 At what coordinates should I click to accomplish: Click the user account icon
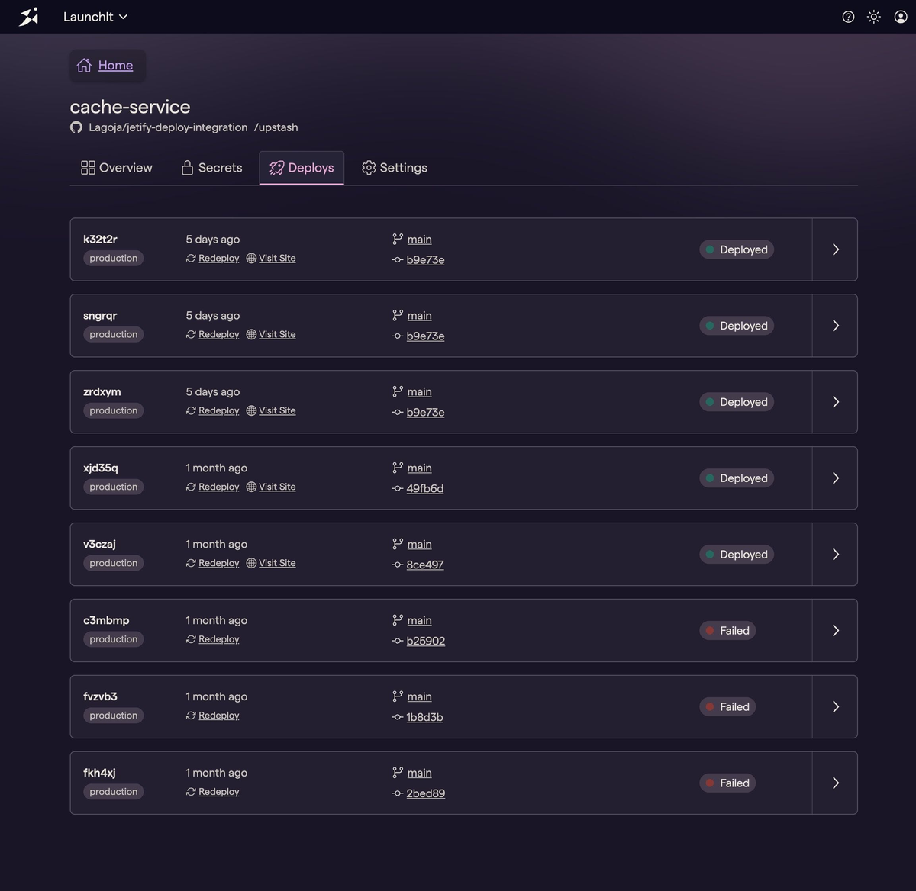899,16
